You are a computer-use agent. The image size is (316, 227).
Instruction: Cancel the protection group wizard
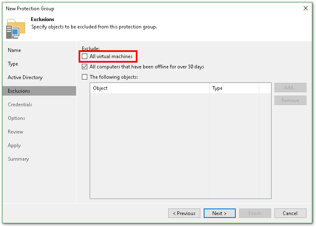pos(290,213)
